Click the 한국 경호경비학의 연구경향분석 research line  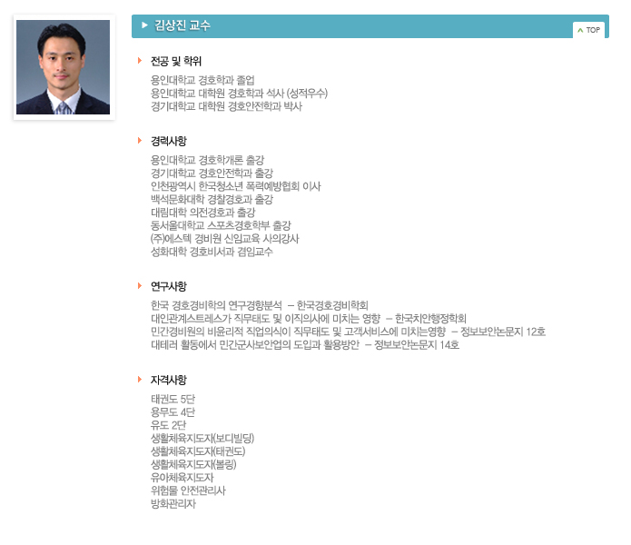point(260,305)
